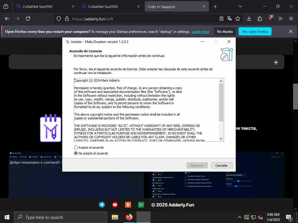
Task: Open the settings screenshot thumbnail on right
Action: click(217, 185)
